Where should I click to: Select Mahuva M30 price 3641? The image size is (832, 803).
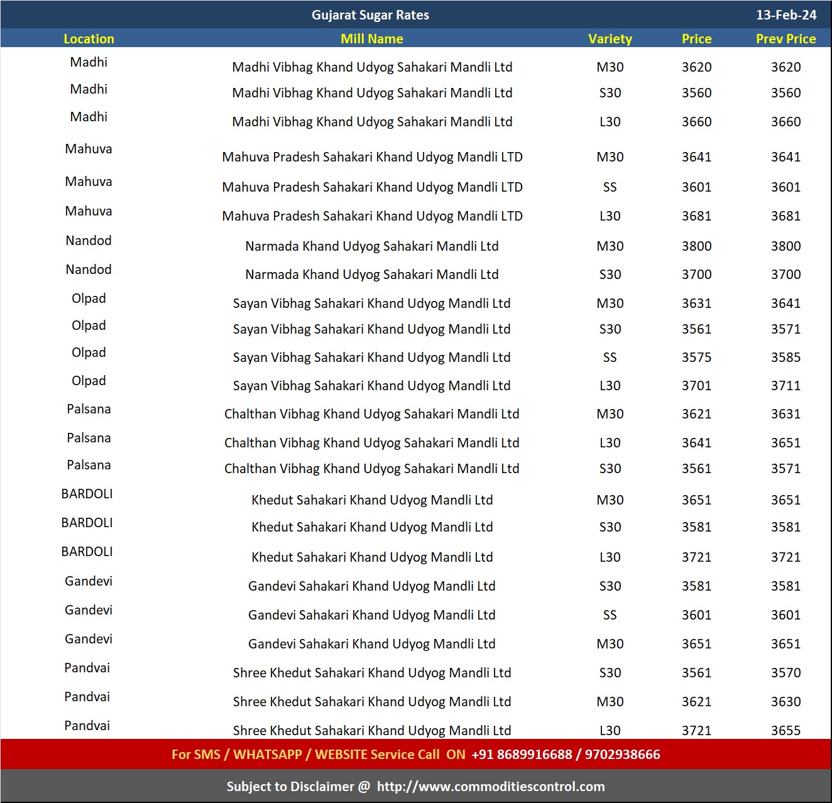[697, 157]
